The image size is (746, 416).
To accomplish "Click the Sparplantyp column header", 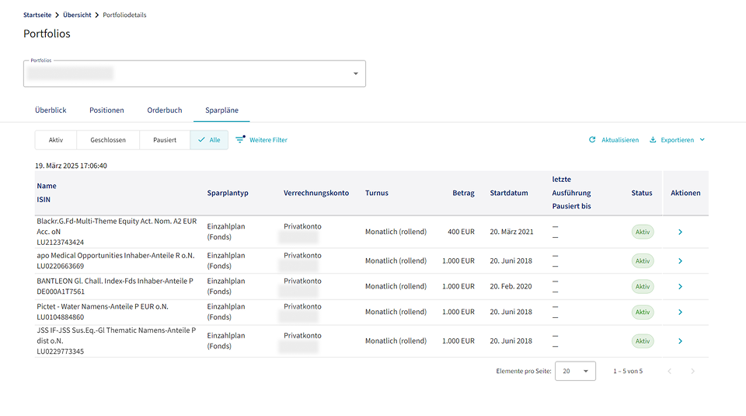I will (x=228, y=193).
